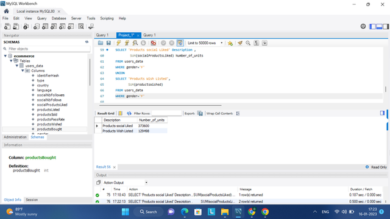Viewport: 390px width, 219px height.
Task: Collapse the ecommerce schema node
Action: pos(5,56)
